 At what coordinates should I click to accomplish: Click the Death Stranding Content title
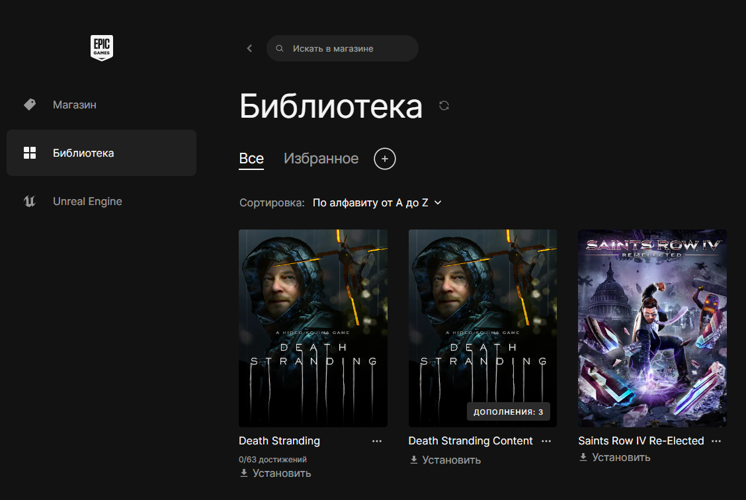tap(470, 441)
